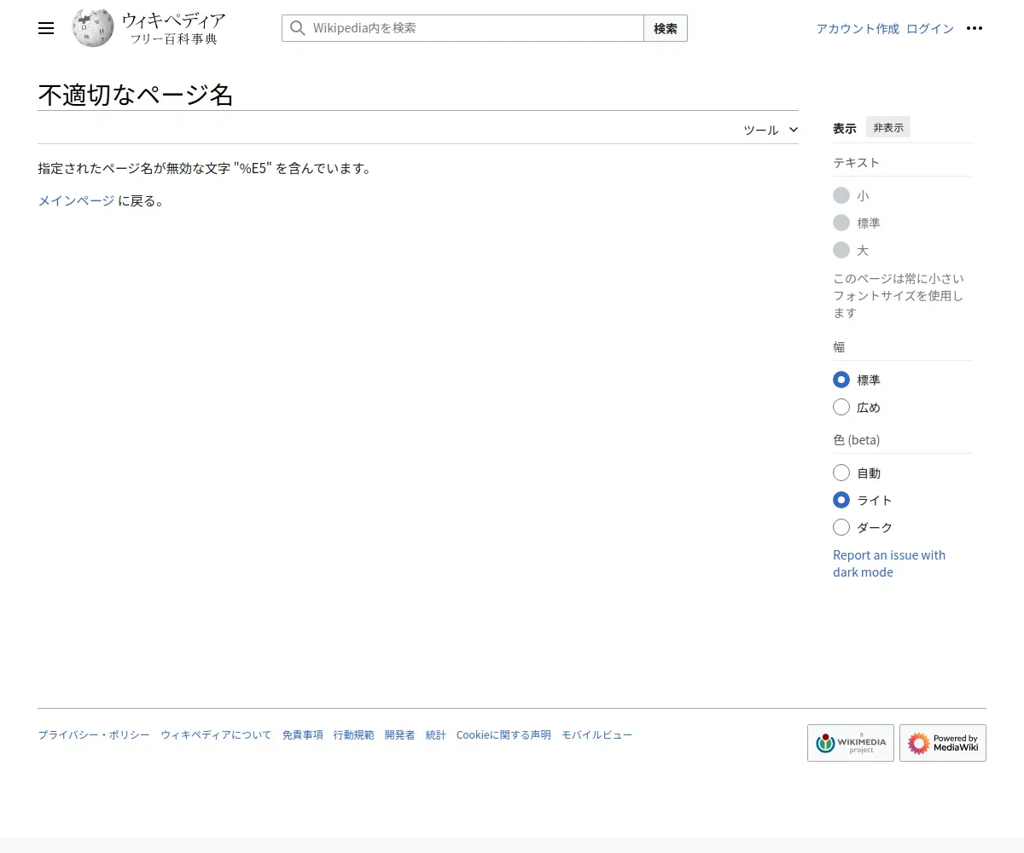1024x853 pixels.
Task: Select the ダーク color radio button
Action: (x=841, y=527)
